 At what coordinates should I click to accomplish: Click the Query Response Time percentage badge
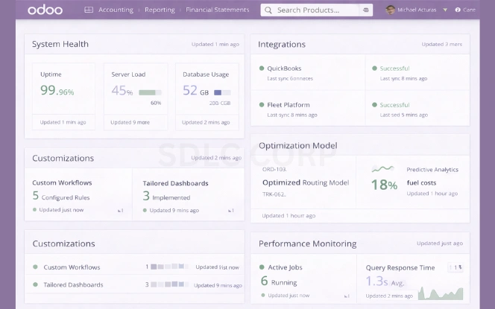[455, 267]
